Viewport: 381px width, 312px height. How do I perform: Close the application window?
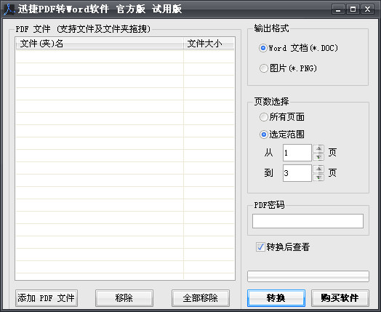pos(367,9)
